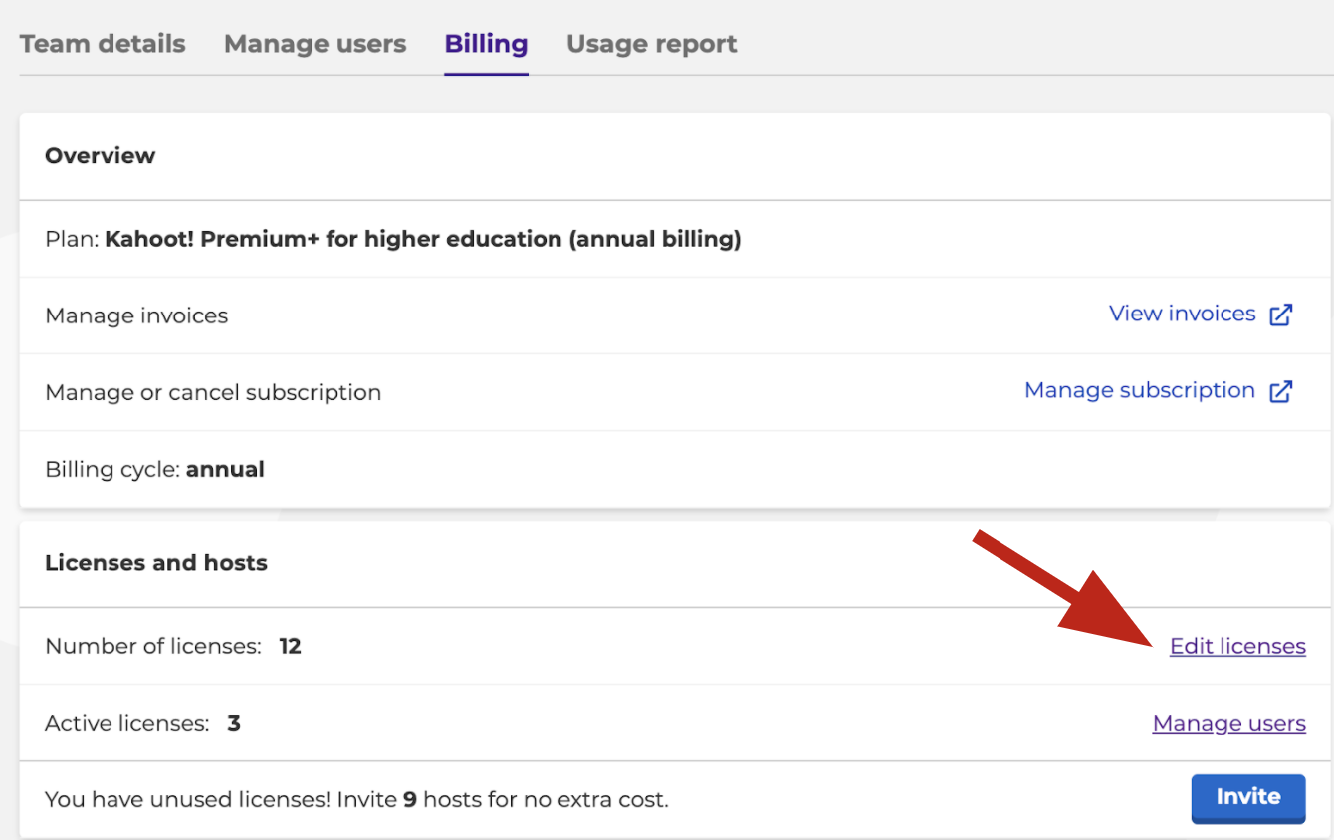Click the external-link icon beside Manage subscription
The image size is (1334, 840).
click(1281, 391)
